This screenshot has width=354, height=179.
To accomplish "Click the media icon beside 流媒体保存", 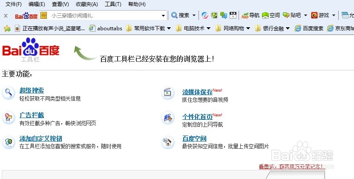I will pos(168,93).
